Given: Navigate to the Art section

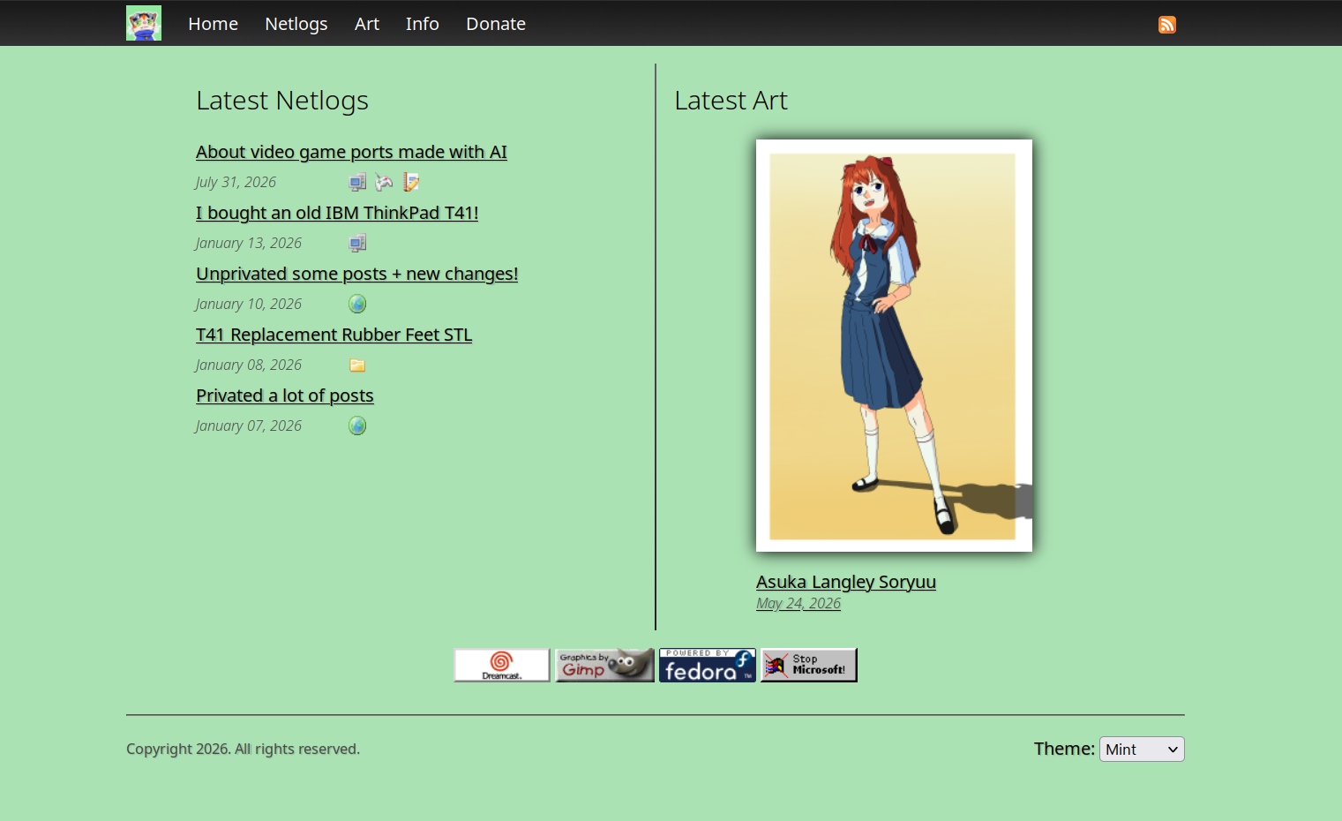Looking at the screenshot, I should [367, 24].
